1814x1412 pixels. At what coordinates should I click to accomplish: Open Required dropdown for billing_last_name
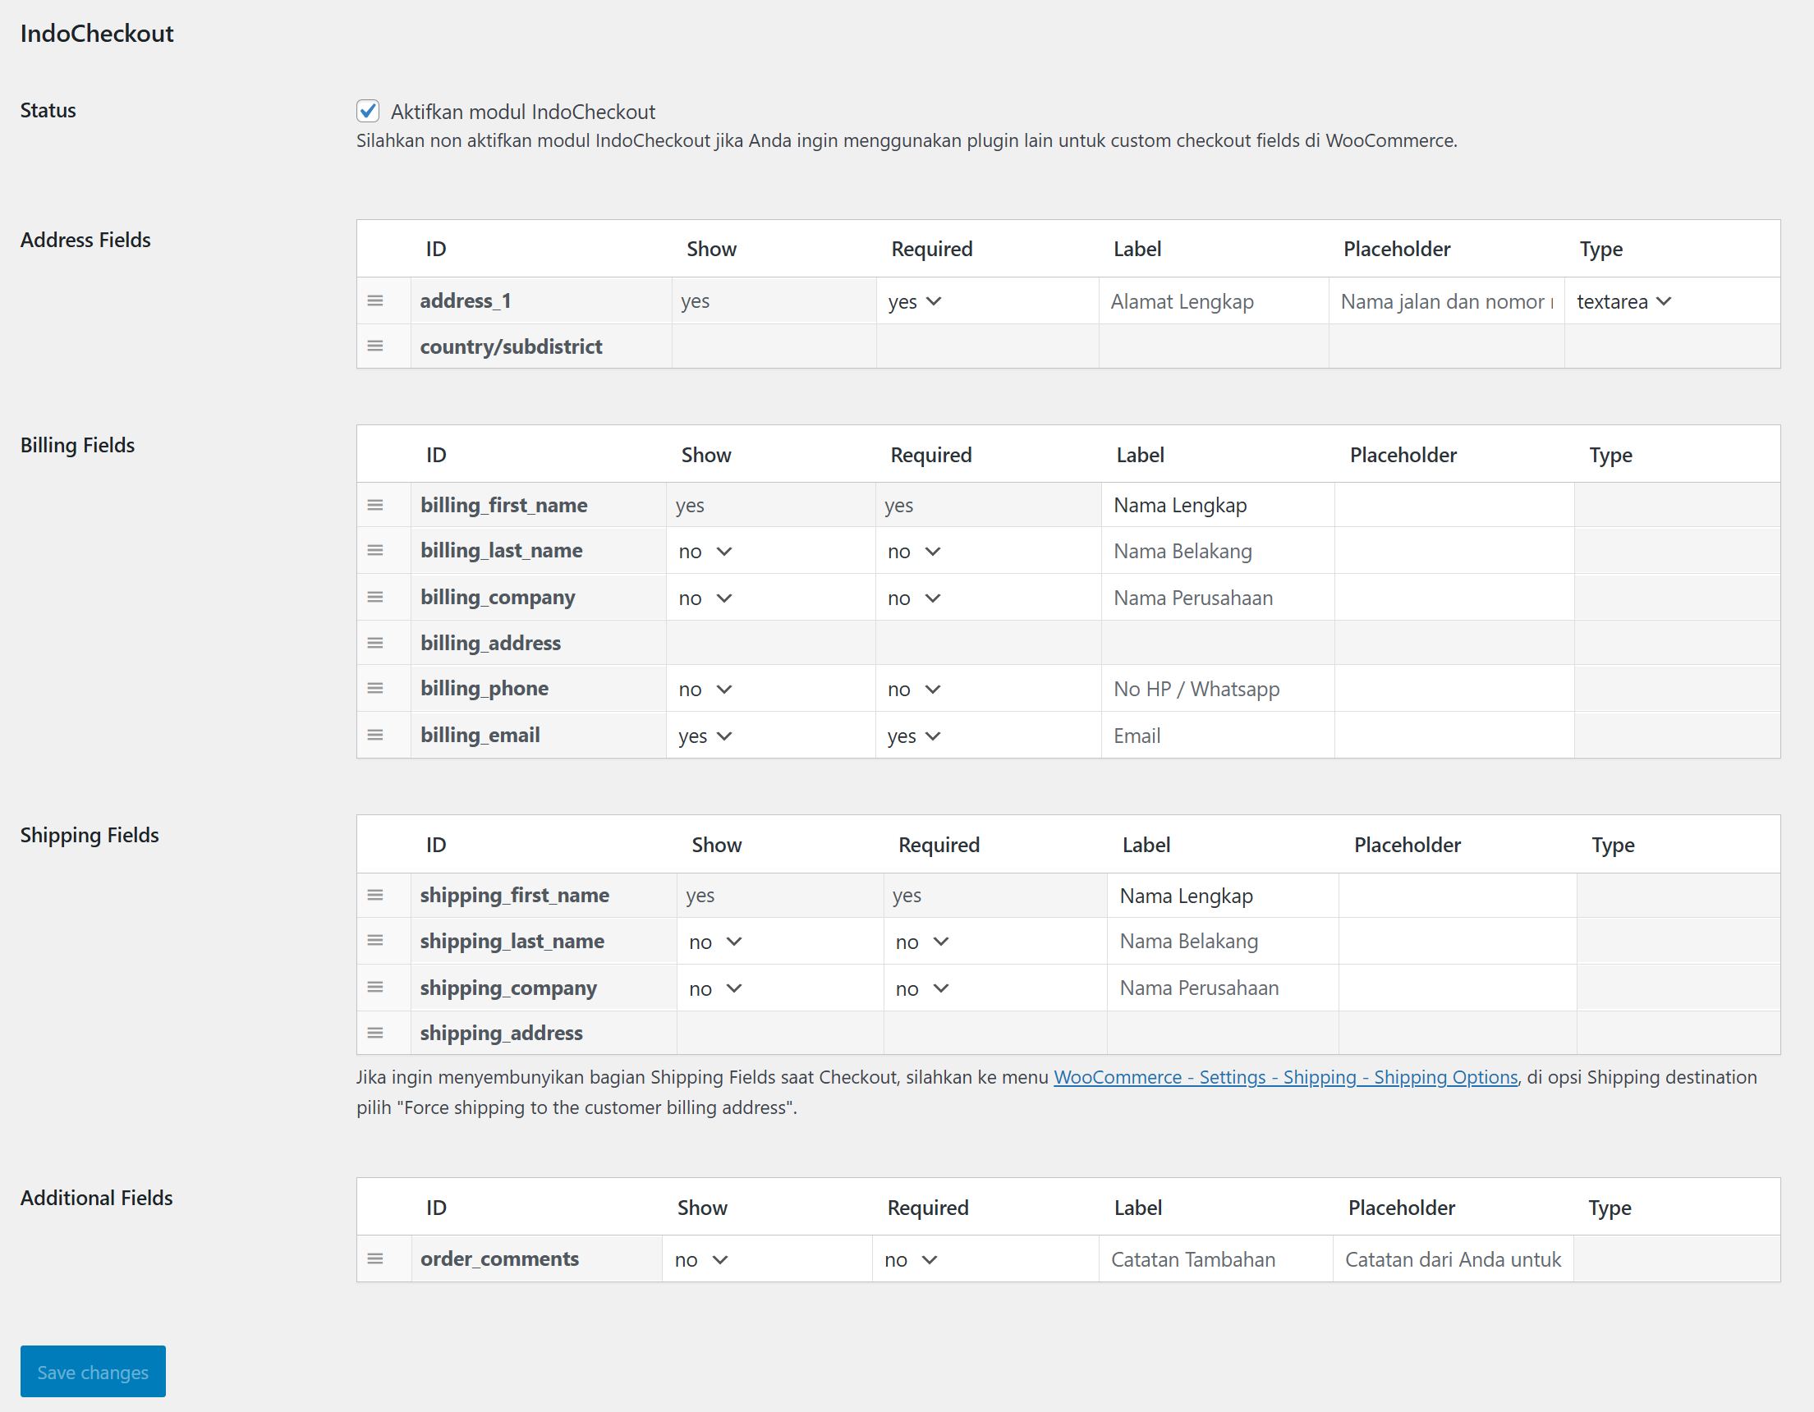[x=914, y=551]
